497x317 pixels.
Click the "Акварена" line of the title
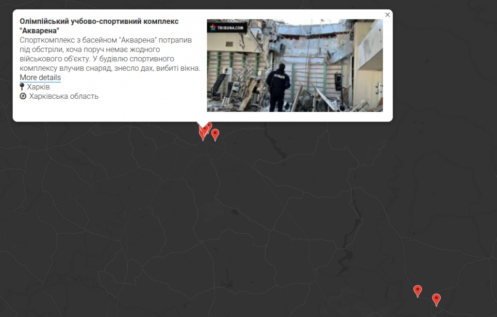point(40,30)
